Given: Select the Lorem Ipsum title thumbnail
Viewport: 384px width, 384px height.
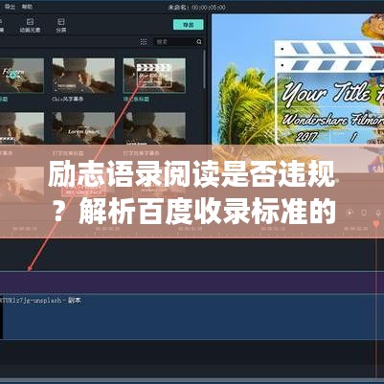Looking at the screenshot, I should tap(83, 129).
